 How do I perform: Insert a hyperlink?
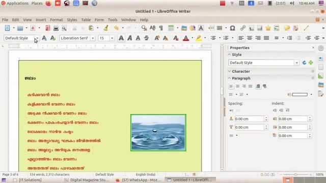tap(243, 28)
